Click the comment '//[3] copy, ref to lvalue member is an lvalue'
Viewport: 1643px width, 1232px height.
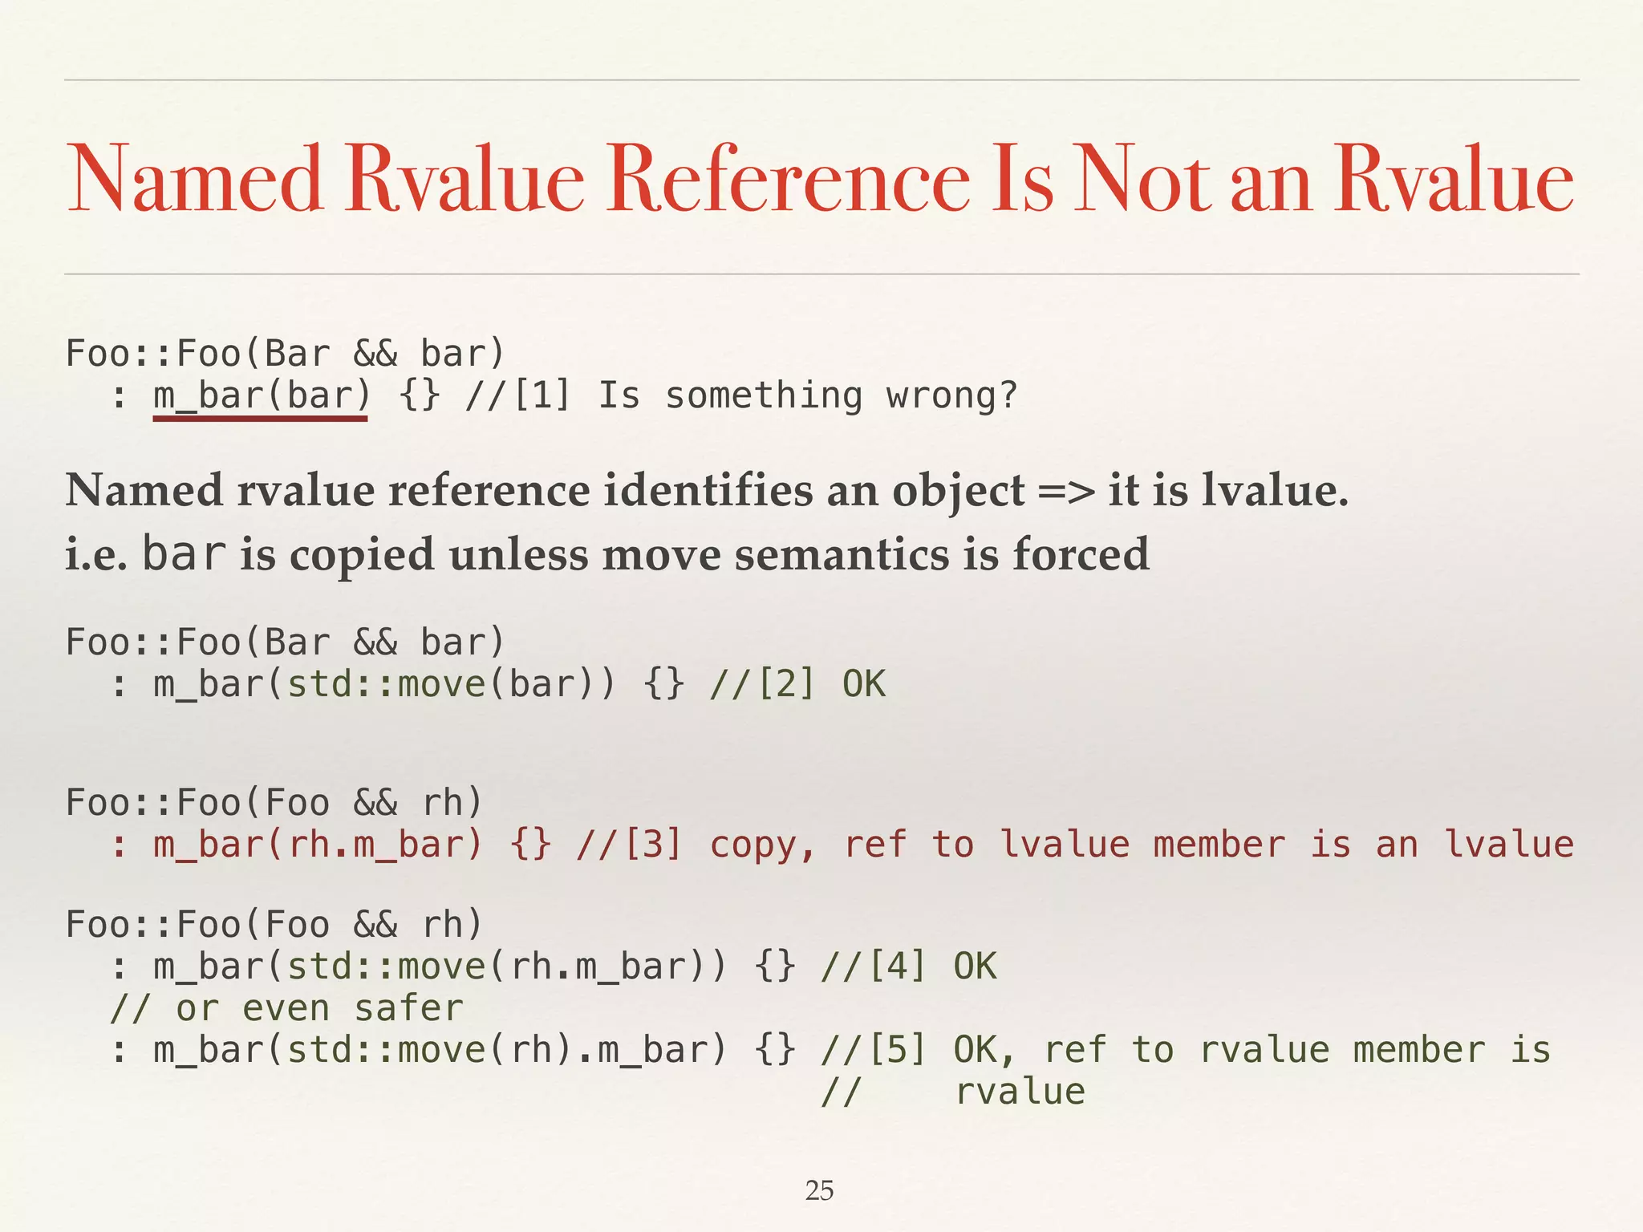coord(1075,845)
